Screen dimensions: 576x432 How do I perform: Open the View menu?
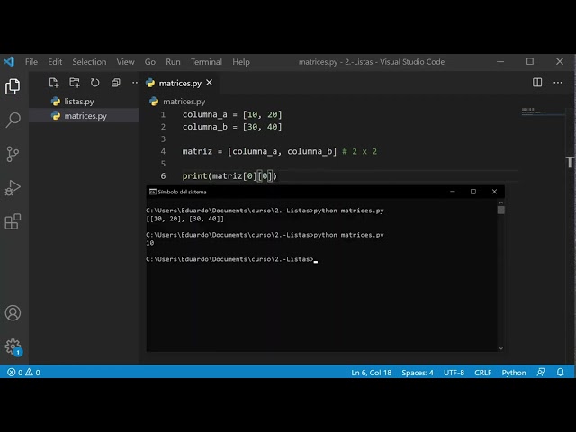click(x=125, y=62)
